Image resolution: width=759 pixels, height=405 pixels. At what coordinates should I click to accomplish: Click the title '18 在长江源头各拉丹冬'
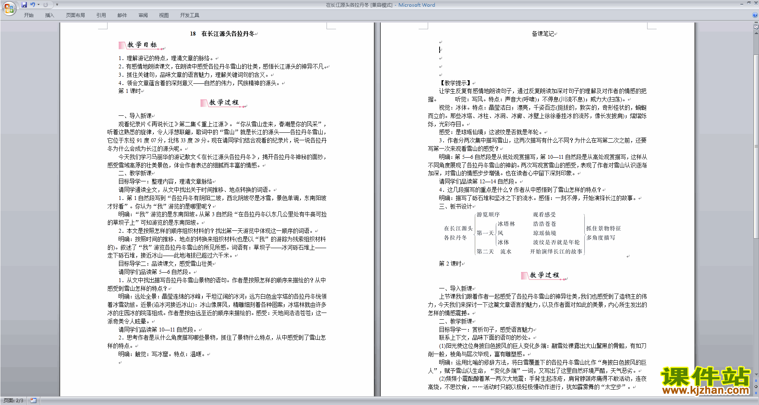[222, 34]
